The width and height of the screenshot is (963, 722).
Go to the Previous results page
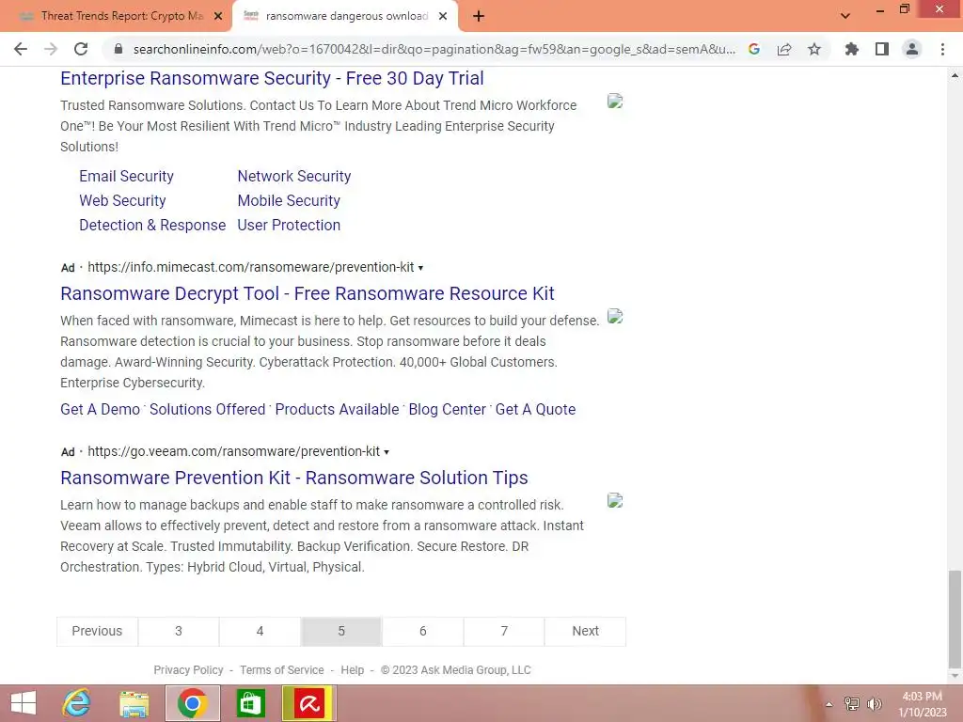tap(97, 631)
